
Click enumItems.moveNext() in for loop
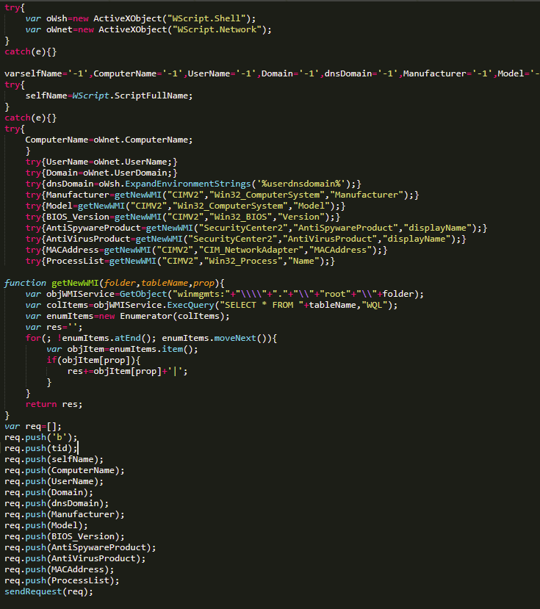point(214,338)
